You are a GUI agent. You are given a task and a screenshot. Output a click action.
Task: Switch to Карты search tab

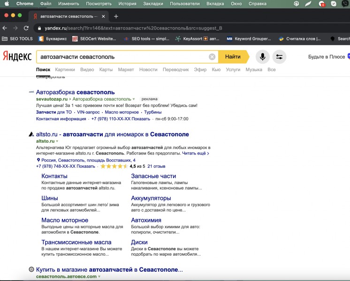(x=106, y=69)
